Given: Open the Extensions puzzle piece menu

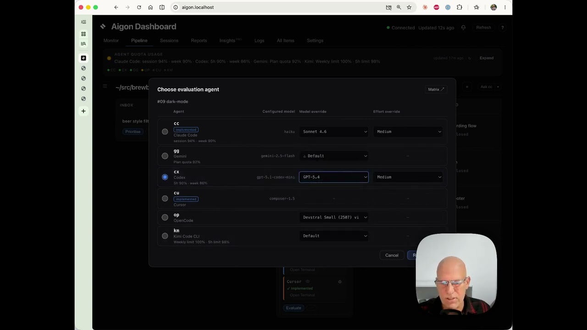Looking at the screenshot, I should (x=460, y=7).
